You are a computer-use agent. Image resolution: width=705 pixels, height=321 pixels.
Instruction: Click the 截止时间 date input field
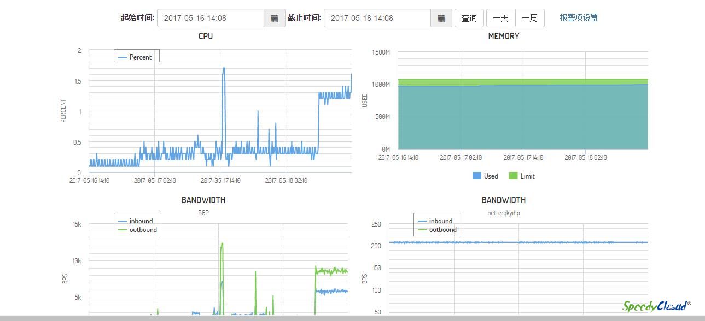tap(377, 18)
